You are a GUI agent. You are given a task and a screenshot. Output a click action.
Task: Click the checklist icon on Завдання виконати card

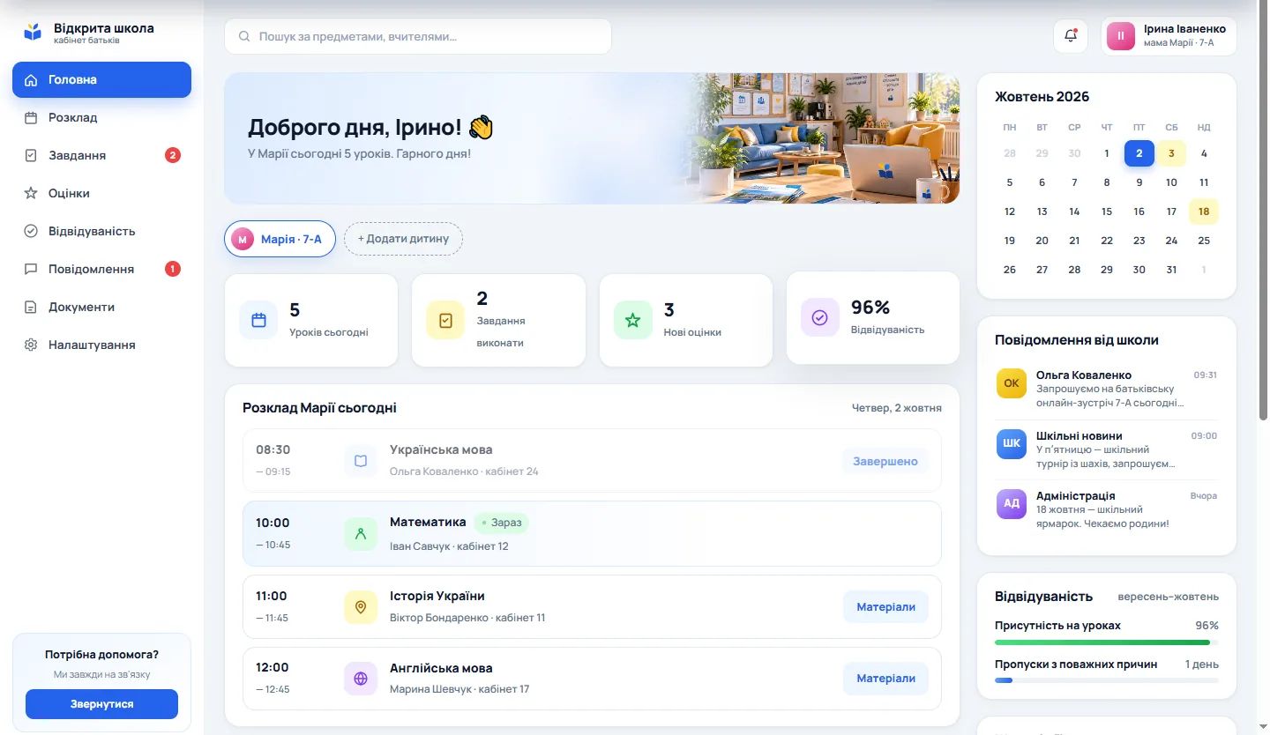[445, 320]
